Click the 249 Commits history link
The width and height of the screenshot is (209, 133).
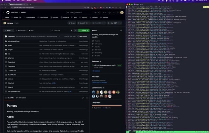(x=82, y=37)
